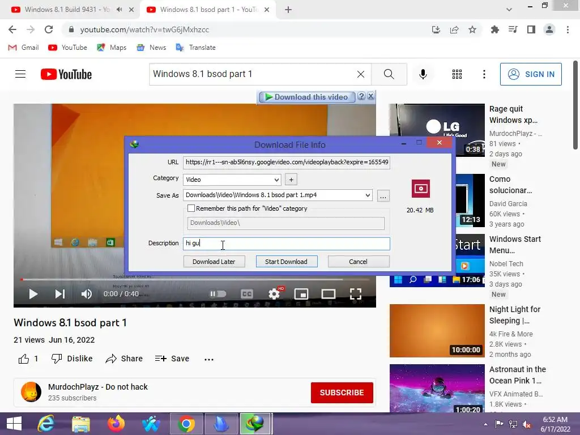Viewport: 580px width, 435px height.
Task: Toggle Chrome side panel icon
Action: [x=531, y=29]
